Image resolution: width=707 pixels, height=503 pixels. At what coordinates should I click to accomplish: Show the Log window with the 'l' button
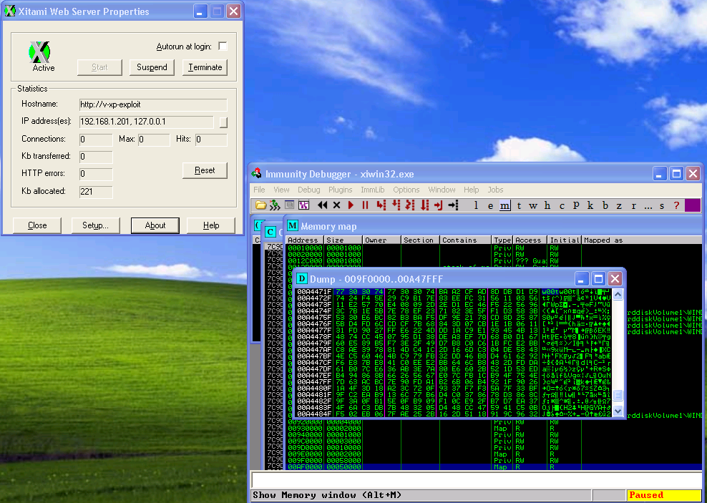click(476, 205)
